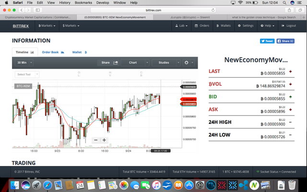Screen dimensions: 307x192
Task: Open Photos from the dock
Action: [x=124, y=185]
